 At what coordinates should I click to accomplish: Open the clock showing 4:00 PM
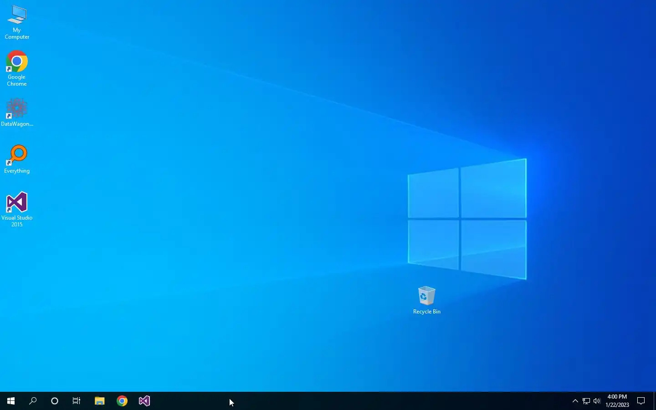click(617, 401)
